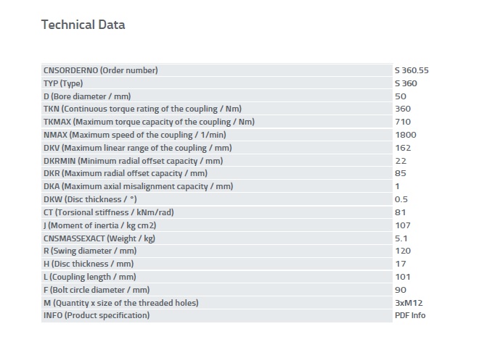Click the CT (Torsional stiffness) row label
The width and height of the screenshot is (487, 350).
pos(109,212)
